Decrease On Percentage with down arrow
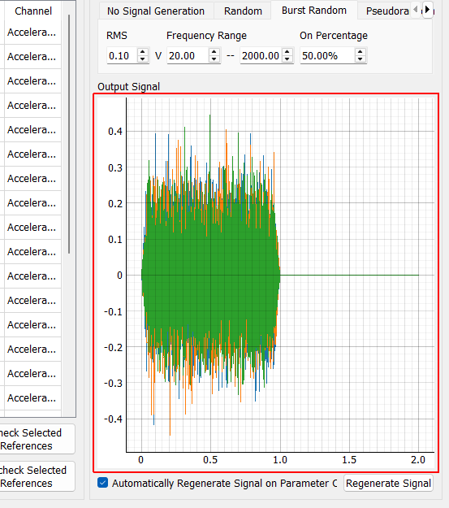 pyautogui.click(x=360, y=59)
